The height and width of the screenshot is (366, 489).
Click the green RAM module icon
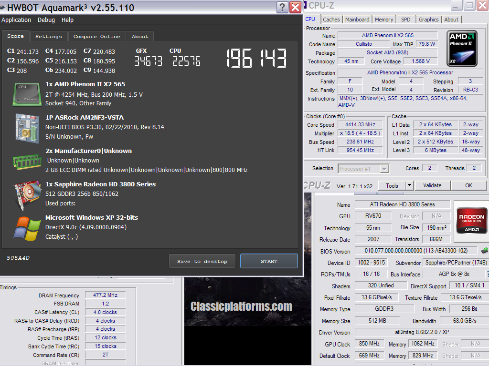[27, 161]
